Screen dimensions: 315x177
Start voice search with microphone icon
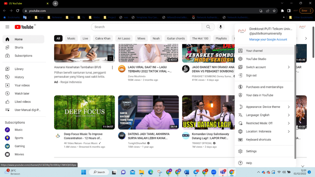click(221, 27)
